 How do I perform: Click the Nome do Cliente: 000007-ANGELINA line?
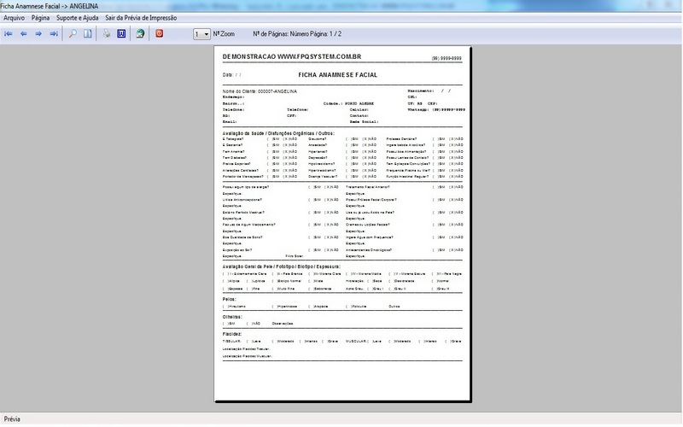click(x=260, y=91)
